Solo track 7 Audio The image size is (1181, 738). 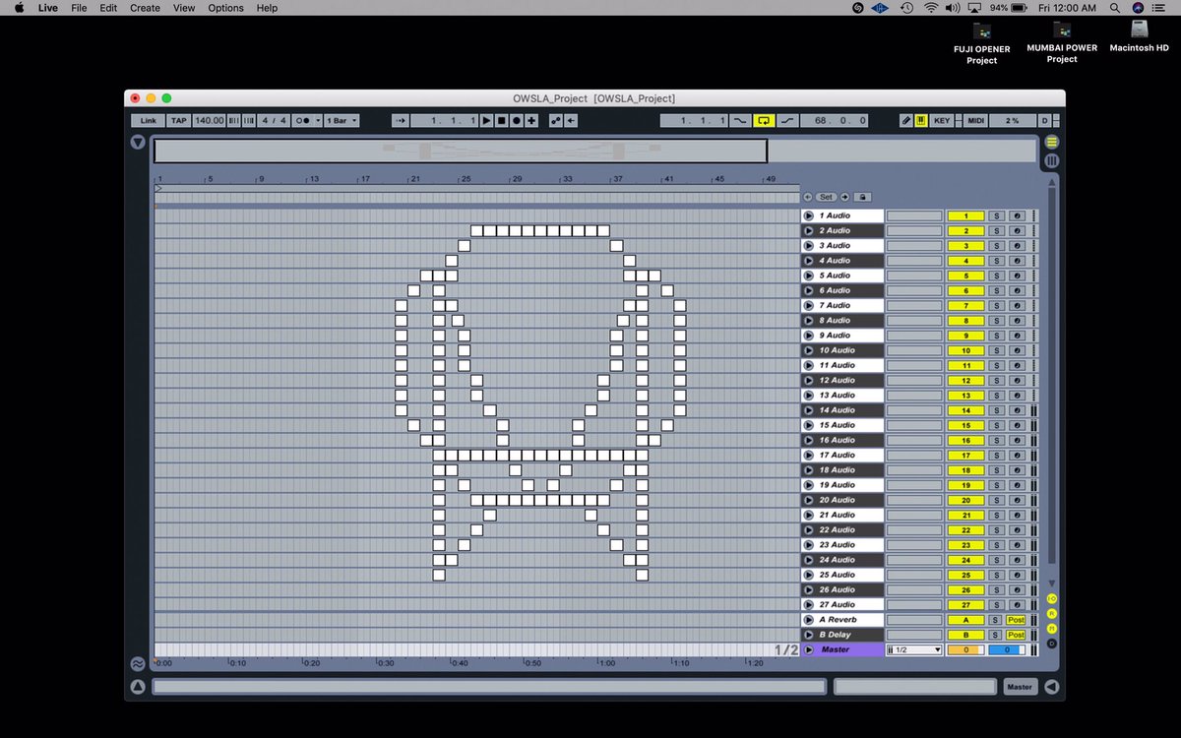pos(996,305)
